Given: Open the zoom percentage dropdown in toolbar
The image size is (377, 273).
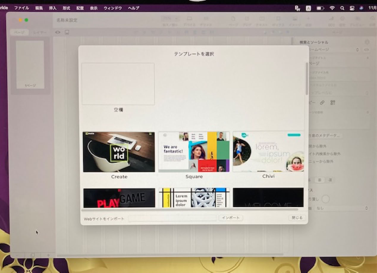Looking at the screenshot, I should coord(170,18).
